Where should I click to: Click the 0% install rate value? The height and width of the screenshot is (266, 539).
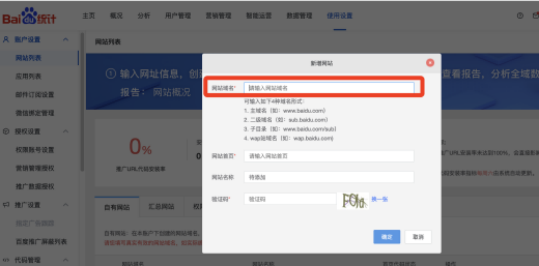pos(140,146)
